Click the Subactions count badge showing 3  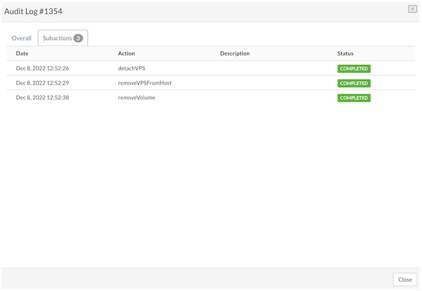pyautogui.click(x=79, y=38)
